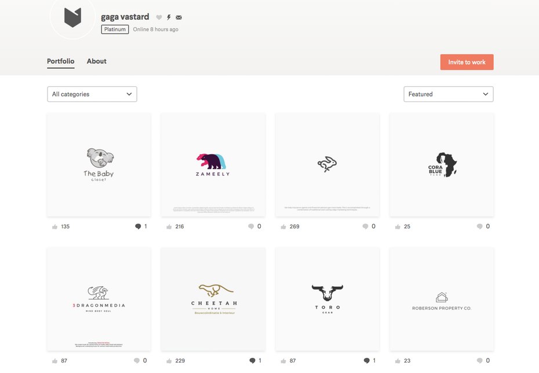Open the Roberson Property Co. logo thumbnail

(x=442, y=299)
